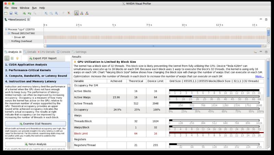Open the File menu
This screenshot has width=274, height=155.
7,8
